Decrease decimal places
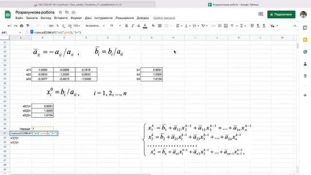Image resolution: width=311 pixels, height=175 pixels. coord(63,26)
